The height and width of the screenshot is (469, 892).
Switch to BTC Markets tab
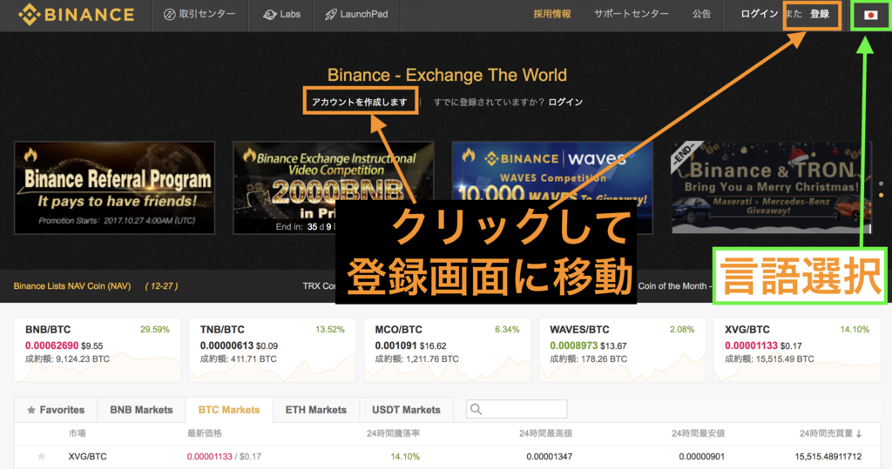coord(229,410)
